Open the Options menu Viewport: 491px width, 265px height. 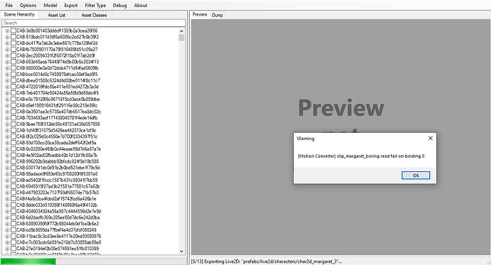(x=28, y=5)
